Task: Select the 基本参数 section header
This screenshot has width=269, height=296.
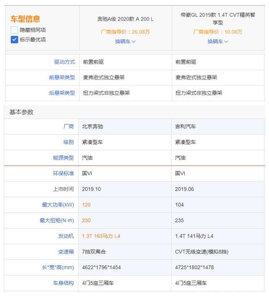Action: tap(21, 112)
